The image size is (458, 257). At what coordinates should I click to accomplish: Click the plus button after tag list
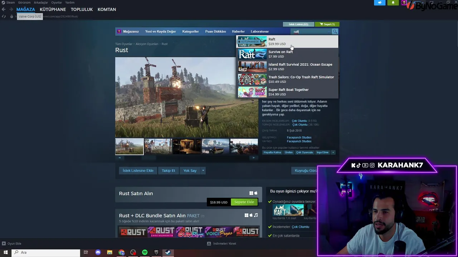333,152
